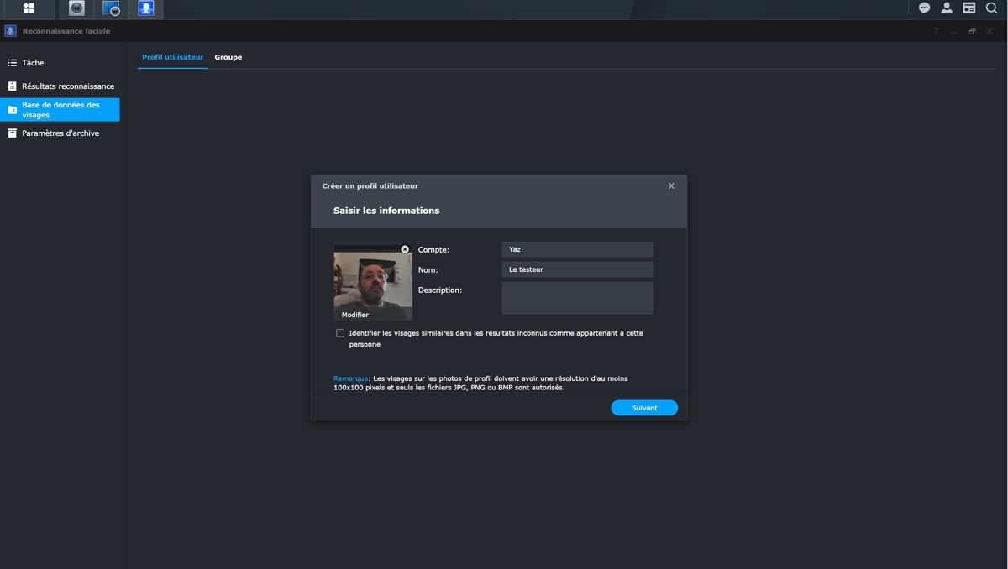Open the monitor center taskbar app
This screenshot has width=1008, height=569.
(x=111, y=8)
